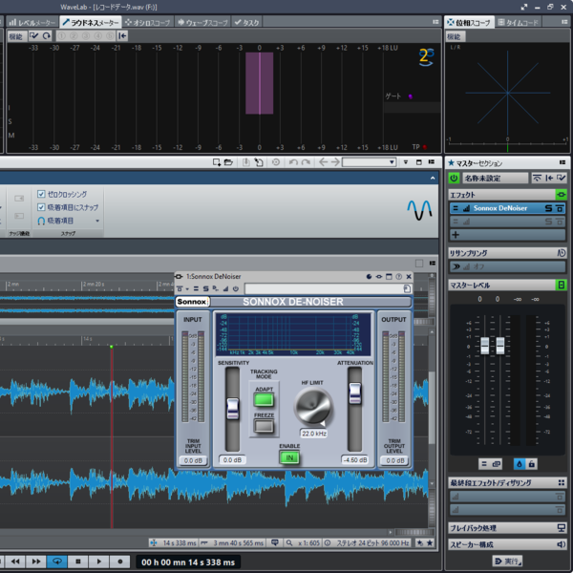
Task: Toggle 吸着項目にスナップ checkbox
Action: point(41,207)
